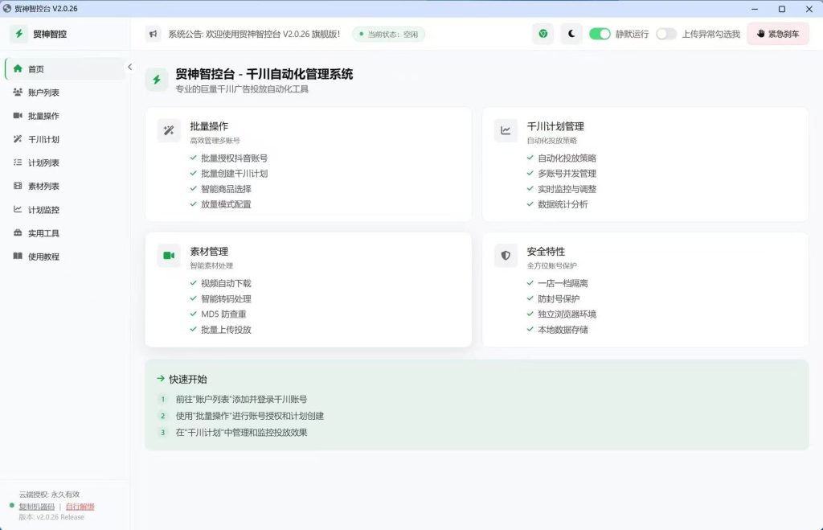Toggle dark mode moon icon
Screen dimensions: 823x530
click(x=571, y=34)
